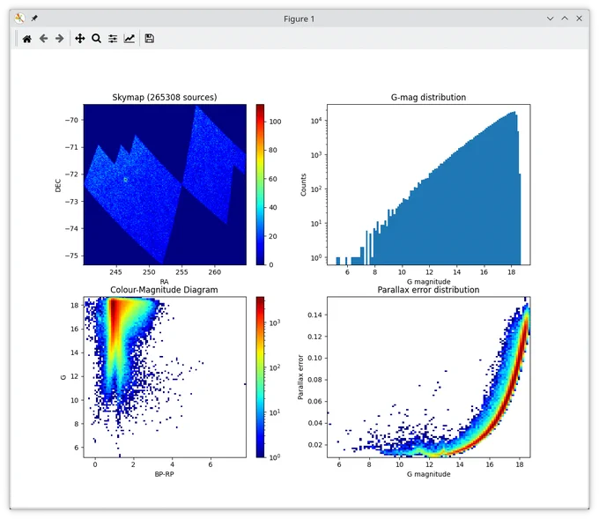The width and height of the screenshot is (599, 519).
Task: Go back to the previous view
Action: pyautogui.click(x=43, y=39)
